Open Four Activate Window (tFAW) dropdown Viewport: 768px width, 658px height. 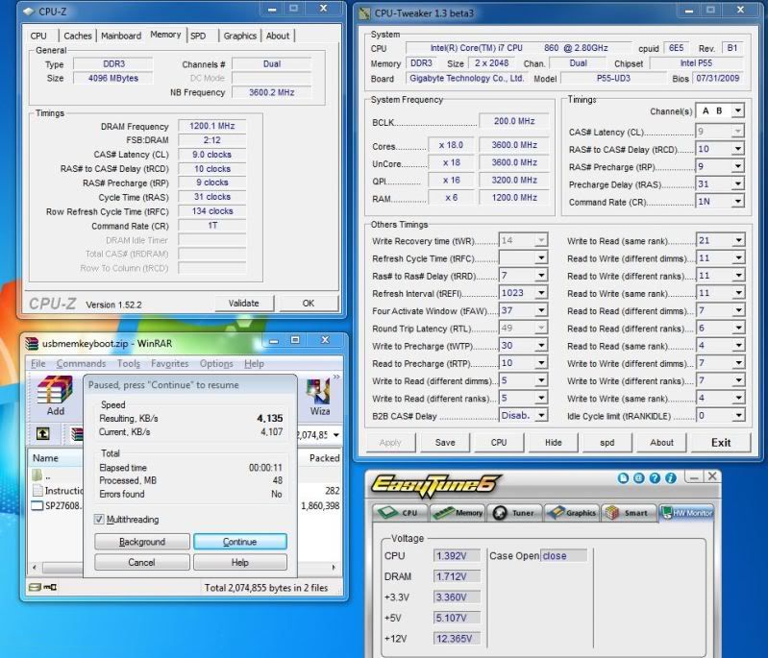point(541,310)
